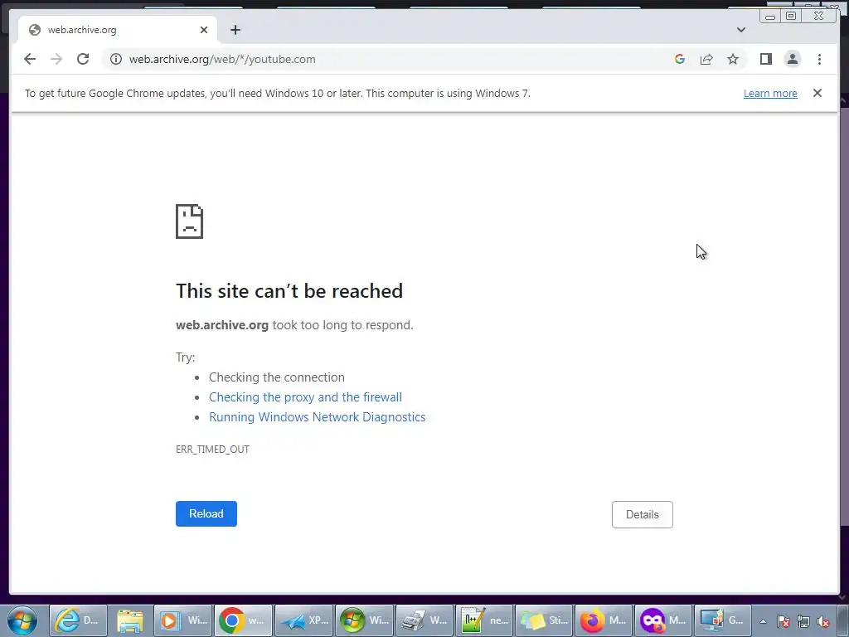Switch to Notepad++ taskbar item
The image size is (849, 637).
click(x=484, y=620)
